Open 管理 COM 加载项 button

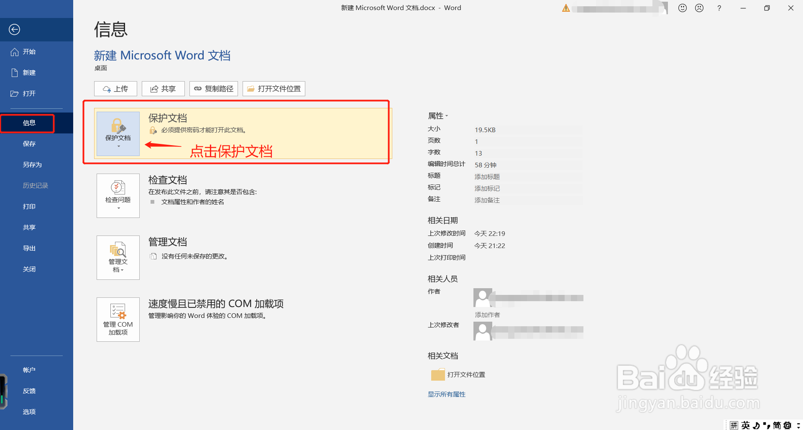(118, 320)
